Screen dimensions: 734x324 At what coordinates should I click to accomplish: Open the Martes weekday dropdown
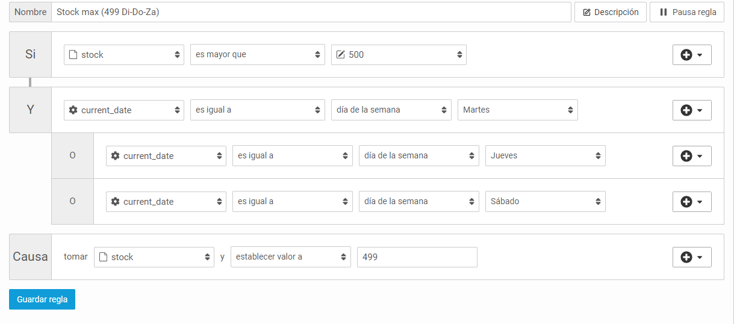tap(518, 110)
